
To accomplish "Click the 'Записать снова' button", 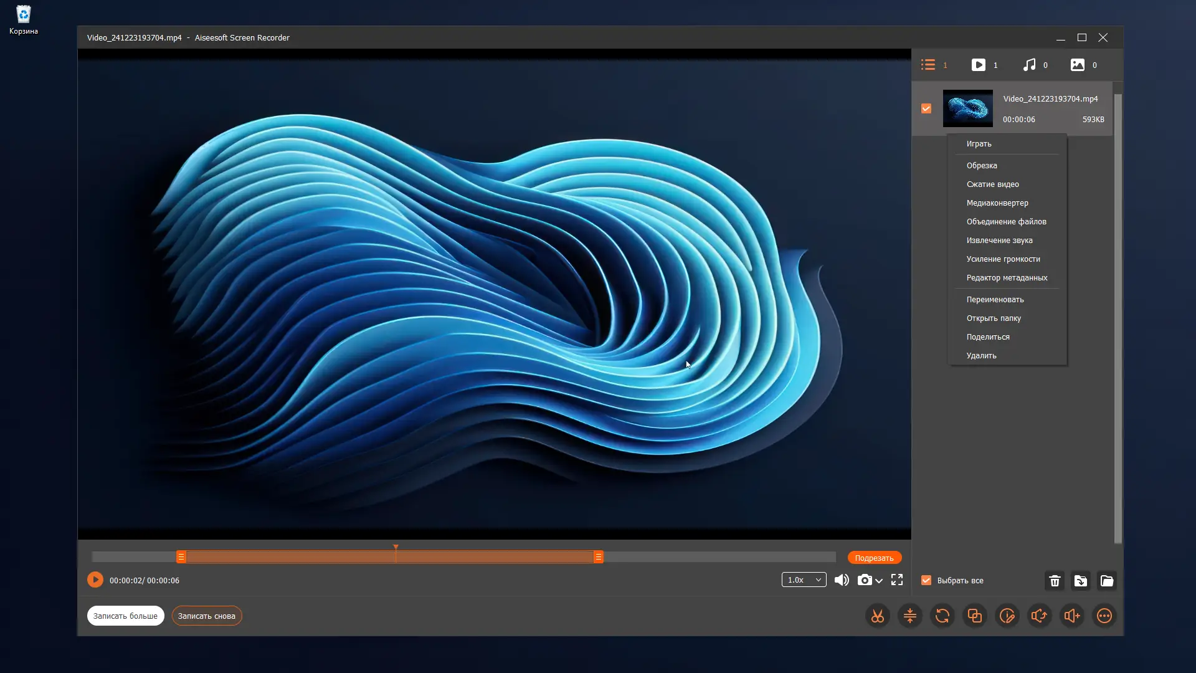I will [x=206, y=616].
